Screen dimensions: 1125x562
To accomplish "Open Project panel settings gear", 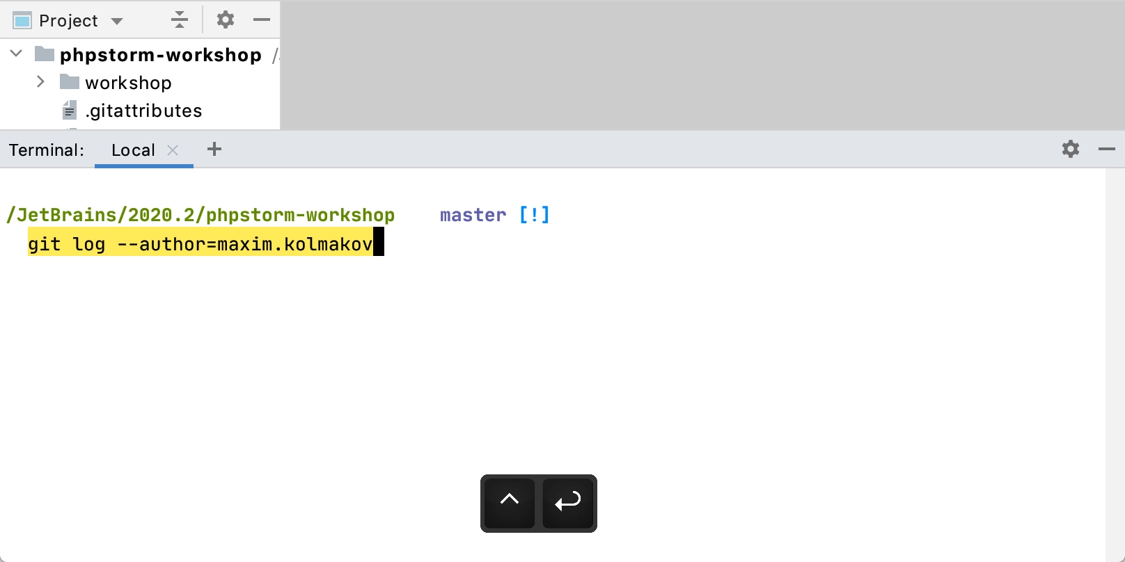I will (x=226, y=19).
